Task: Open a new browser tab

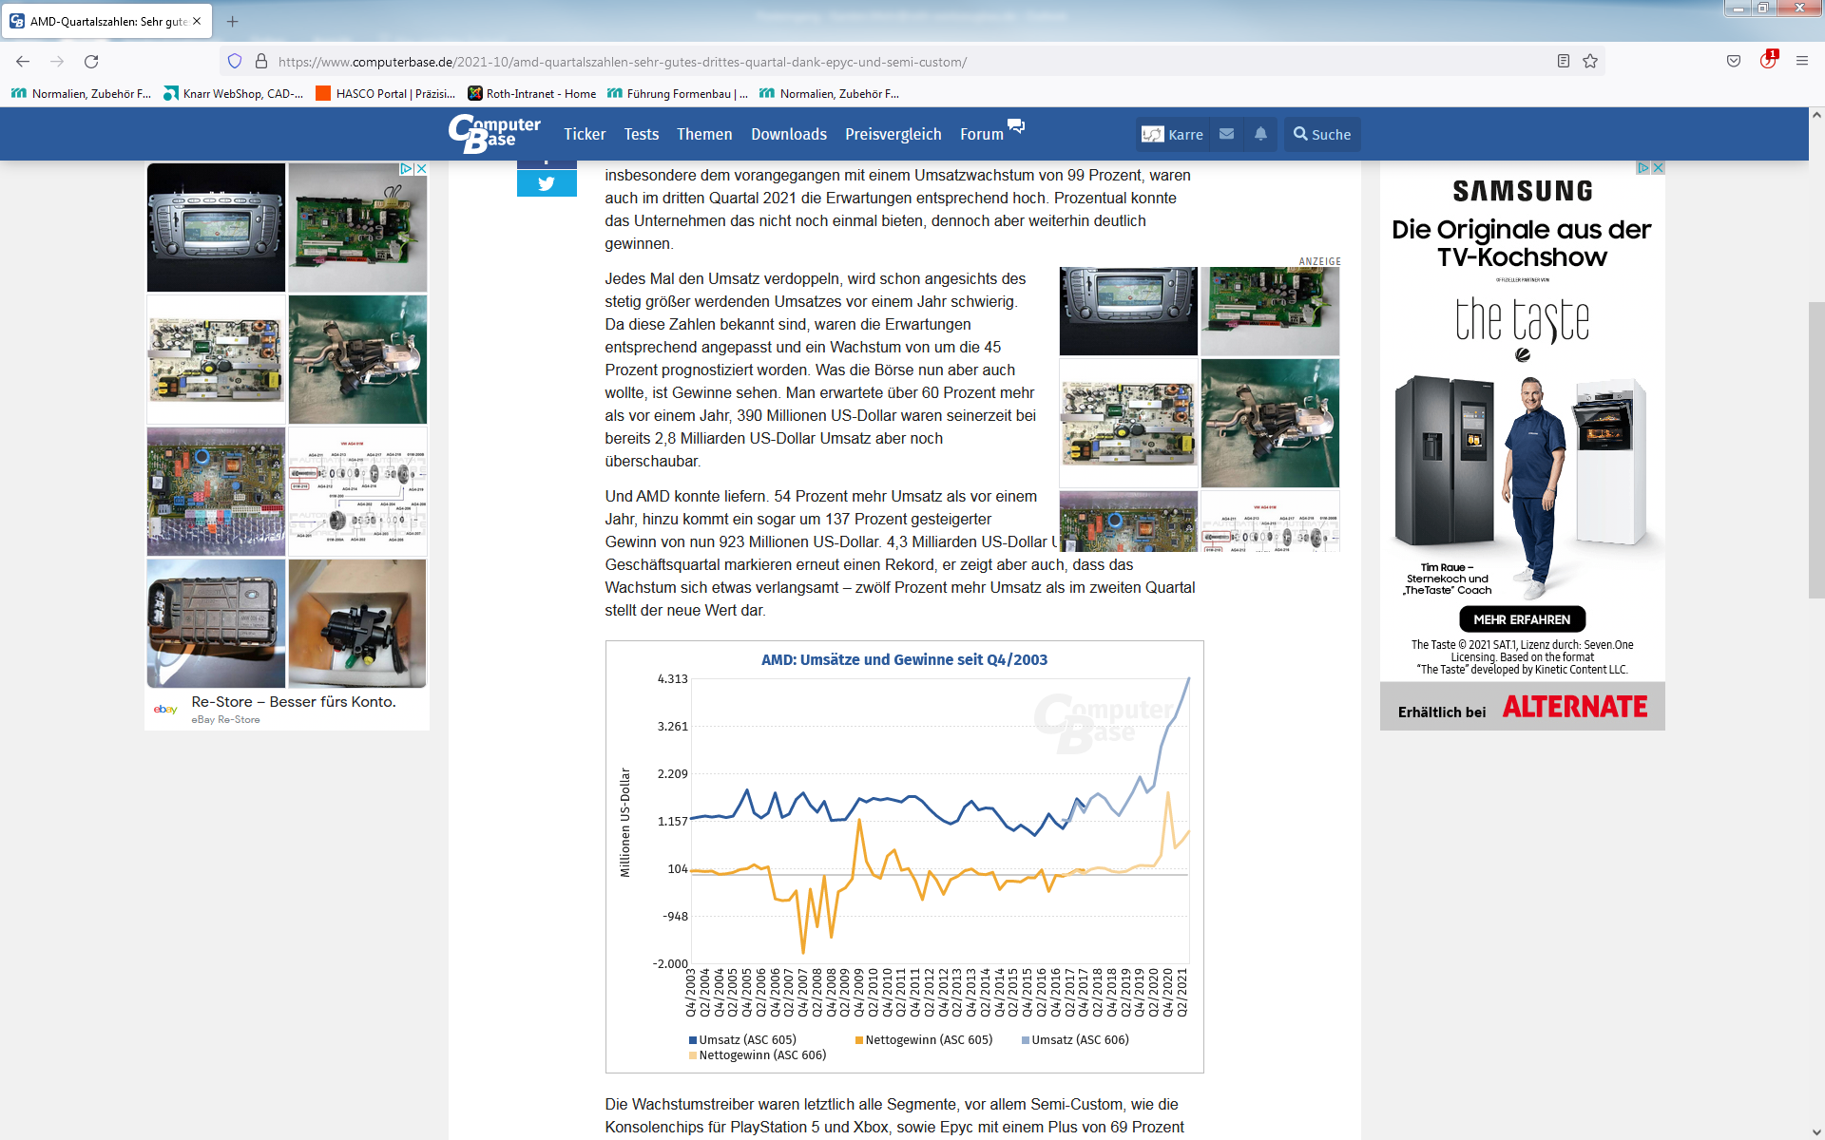Action: tap(232, 21)
